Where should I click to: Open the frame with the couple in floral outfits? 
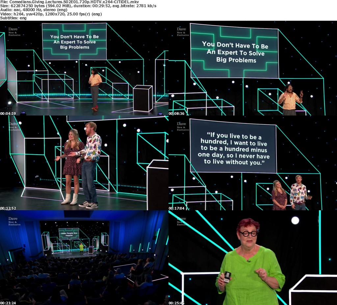[x=84, y=163]
